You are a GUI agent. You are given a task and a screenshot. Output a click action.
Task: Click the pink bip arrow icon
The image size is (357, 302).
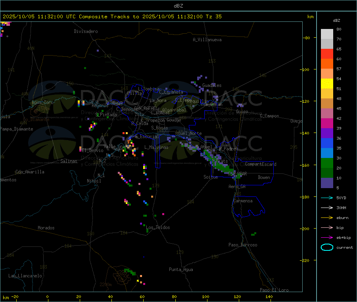(x=326, y=227)
